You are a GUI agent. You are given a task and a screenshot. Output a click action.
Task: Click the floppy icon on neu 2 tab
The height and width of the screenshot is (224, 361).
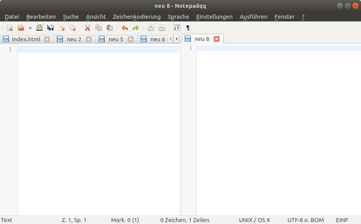[60, 39]
